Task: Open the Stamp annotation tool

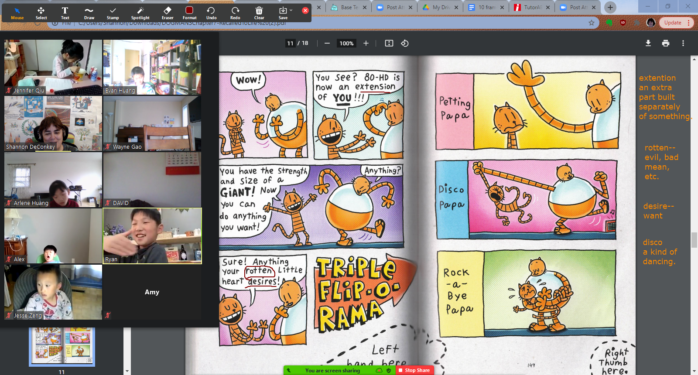Action: (113, 13)
